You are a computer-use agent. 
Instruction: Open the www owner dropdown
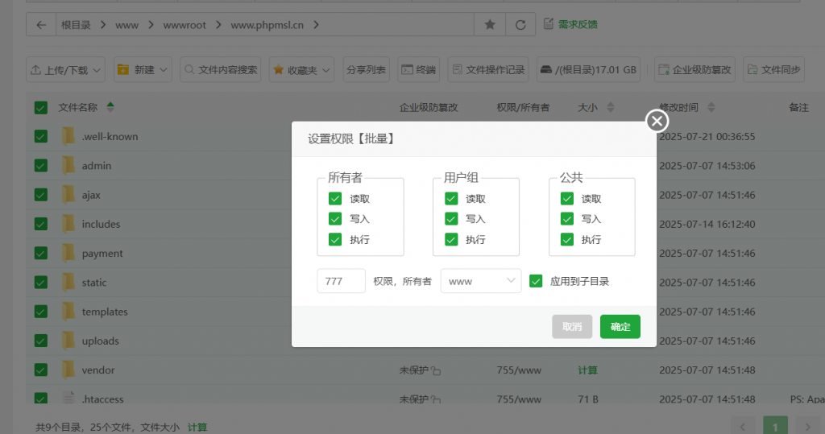[x=481, y=281]
